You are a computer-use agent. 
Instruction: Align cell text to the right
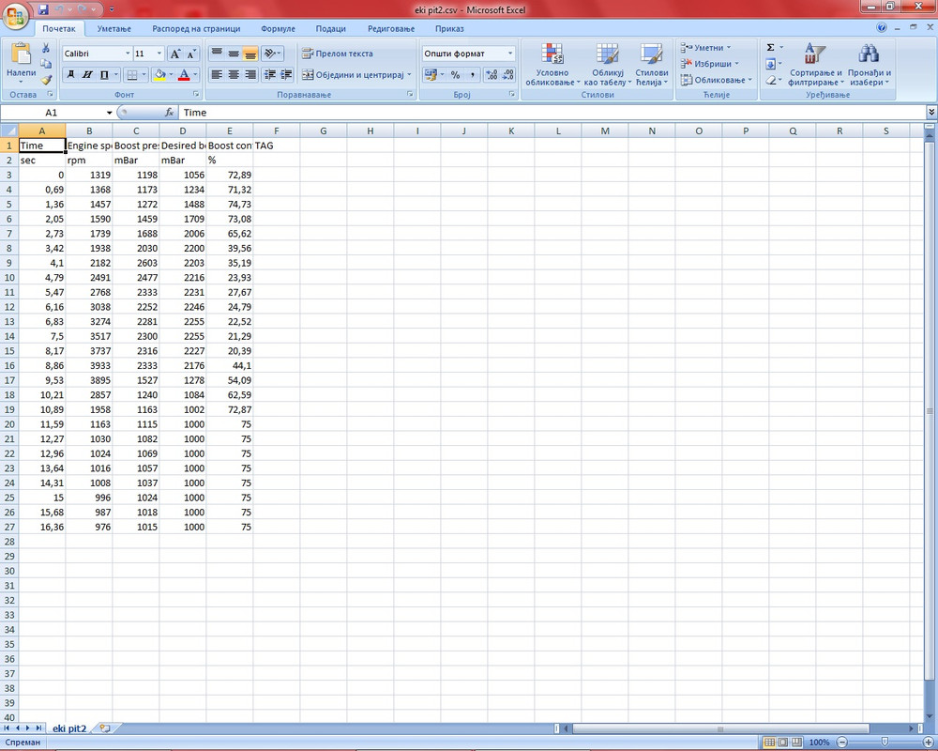(250, 75)
